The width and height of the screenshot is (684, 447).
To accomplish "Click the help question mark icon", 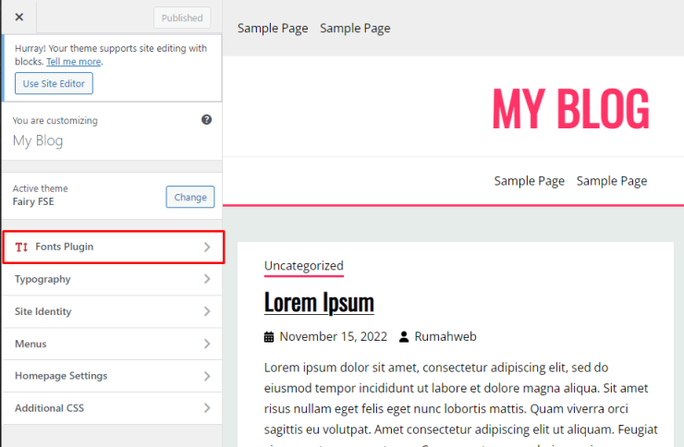I will tap(206, 120).
